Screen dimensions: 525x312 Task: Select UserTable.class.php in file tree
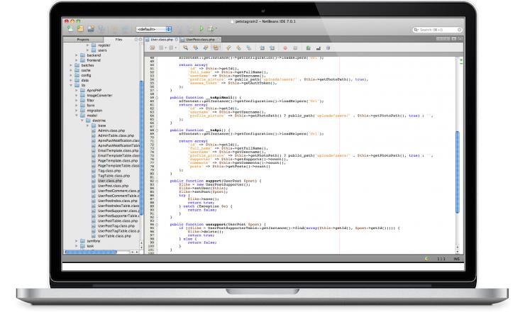(114, 236)
